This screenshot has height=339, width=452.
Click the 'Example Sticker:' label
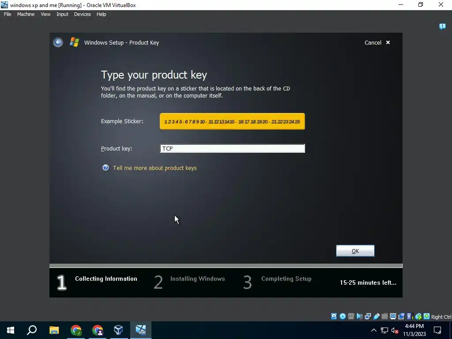[122, 121]
